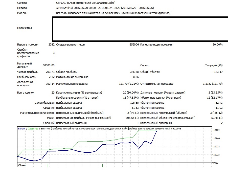Select the absolute drawdown value 100.14
The height and width of the screenshot is (180, 228).
point(50,84)
